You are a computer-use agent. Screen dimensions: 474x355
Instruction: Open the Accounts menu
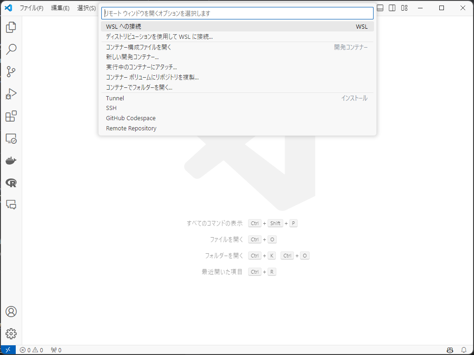click(11, 312)
